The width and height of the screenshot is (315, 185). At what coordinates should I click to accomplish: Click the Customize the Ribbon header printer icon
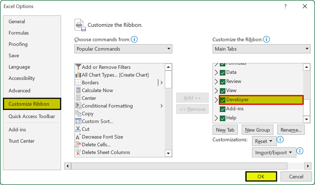(x=80, y=25)
